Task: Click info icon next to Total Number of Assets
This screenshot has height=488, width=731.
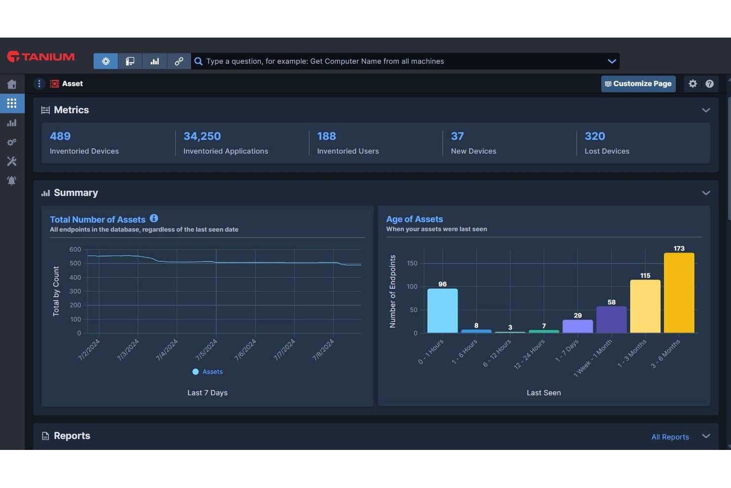Action: pos(154,218)
